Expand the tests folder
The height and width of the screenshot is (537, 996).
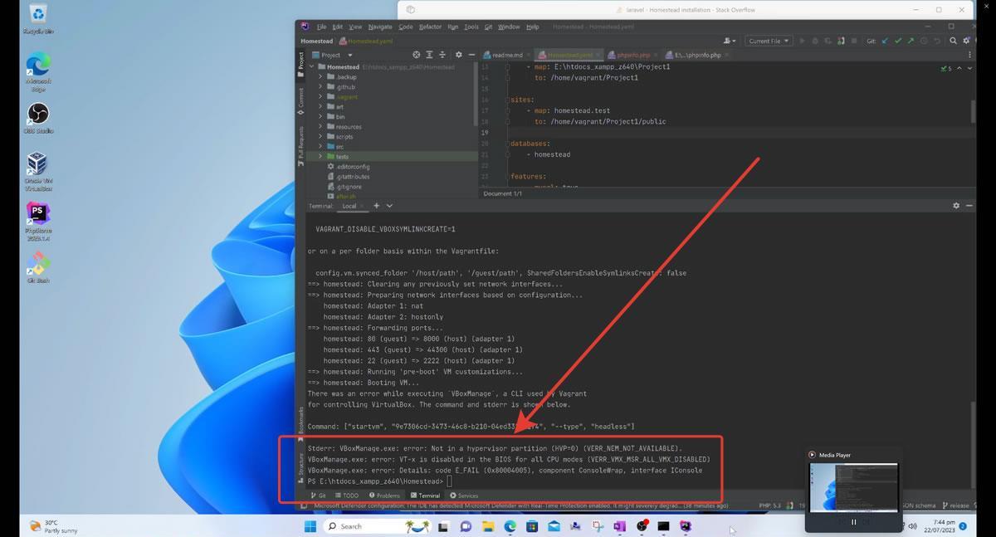point(320,157)
